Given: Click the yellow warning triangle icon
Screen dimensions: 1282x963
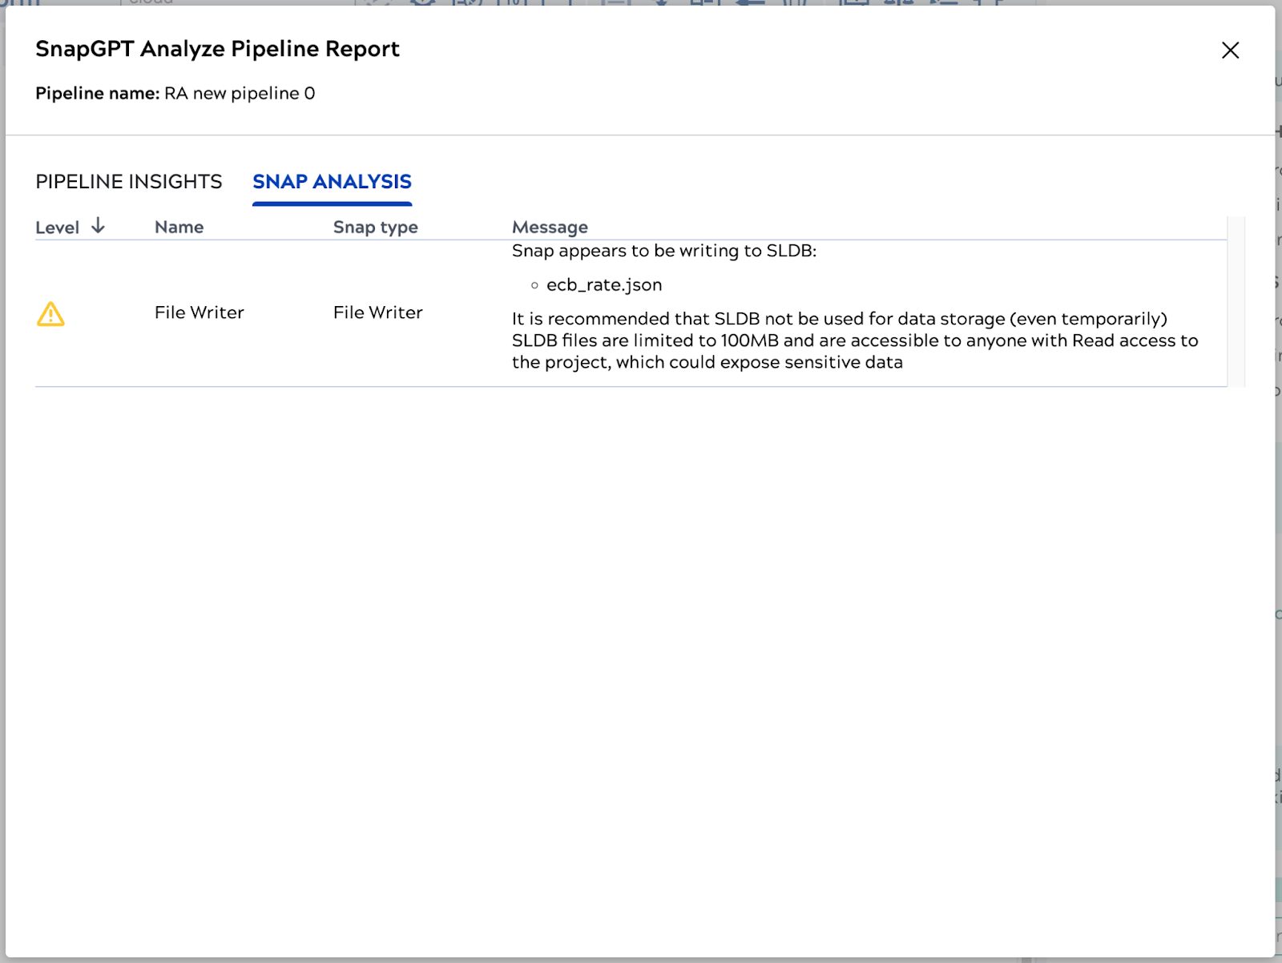Looking at the screenshot, I should (50, 314).
